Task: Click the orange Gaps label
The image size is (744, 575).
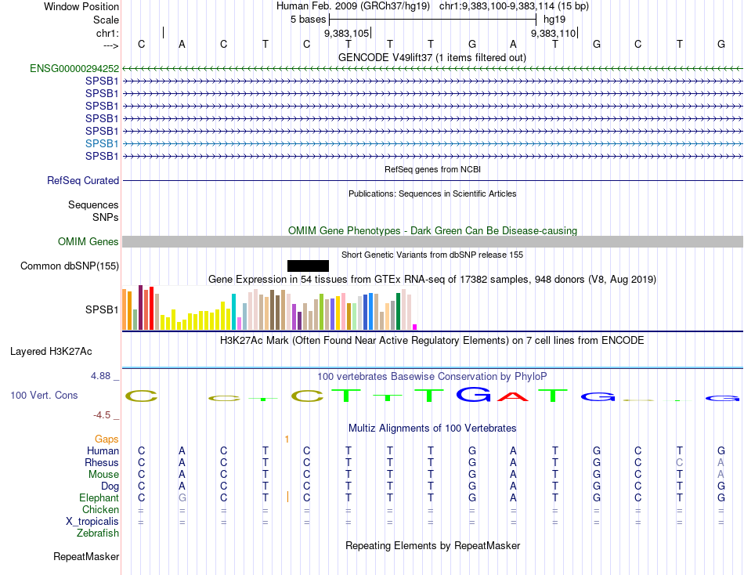Action: (x=107, y=439)
